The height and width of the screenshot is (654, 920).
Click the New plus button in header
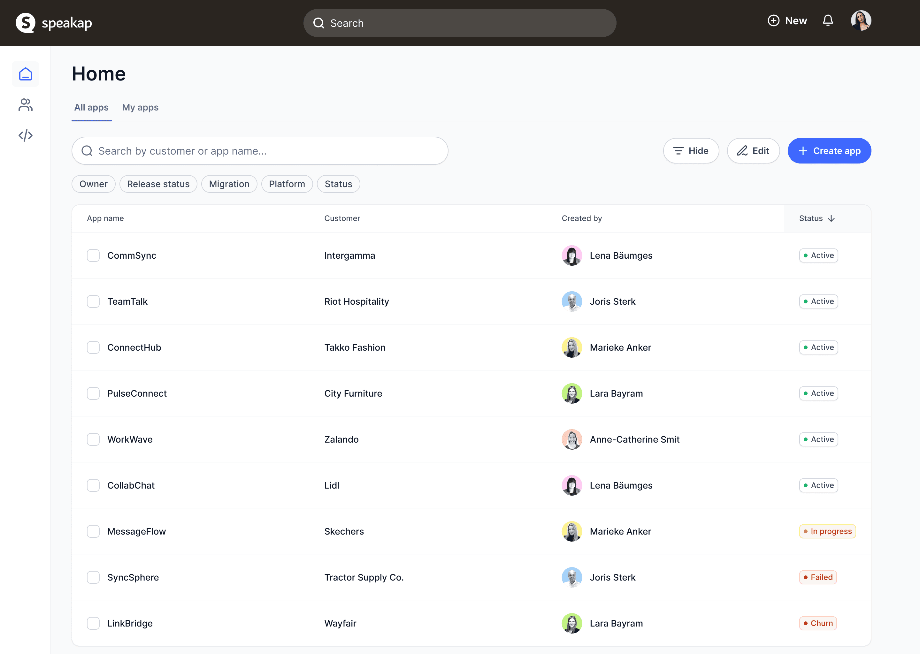coord(787,20)
